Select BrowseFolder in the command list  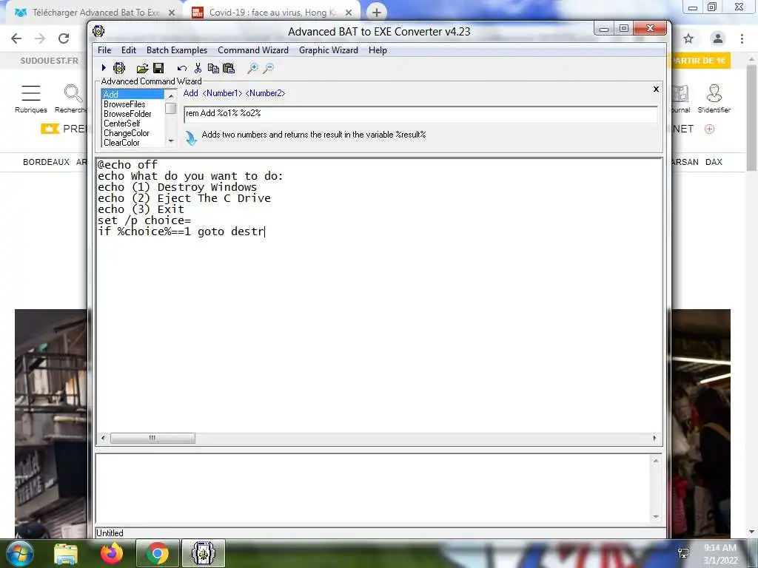point(133,114)
